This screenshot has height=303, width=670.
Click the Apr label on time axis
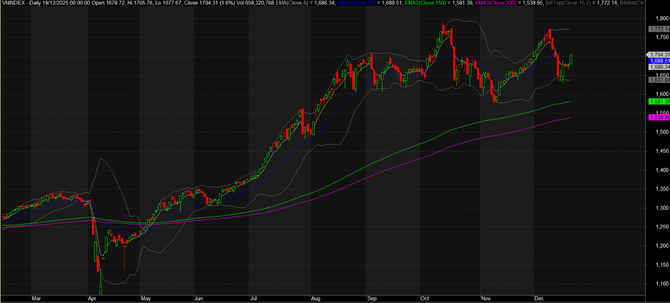point(92,298)
